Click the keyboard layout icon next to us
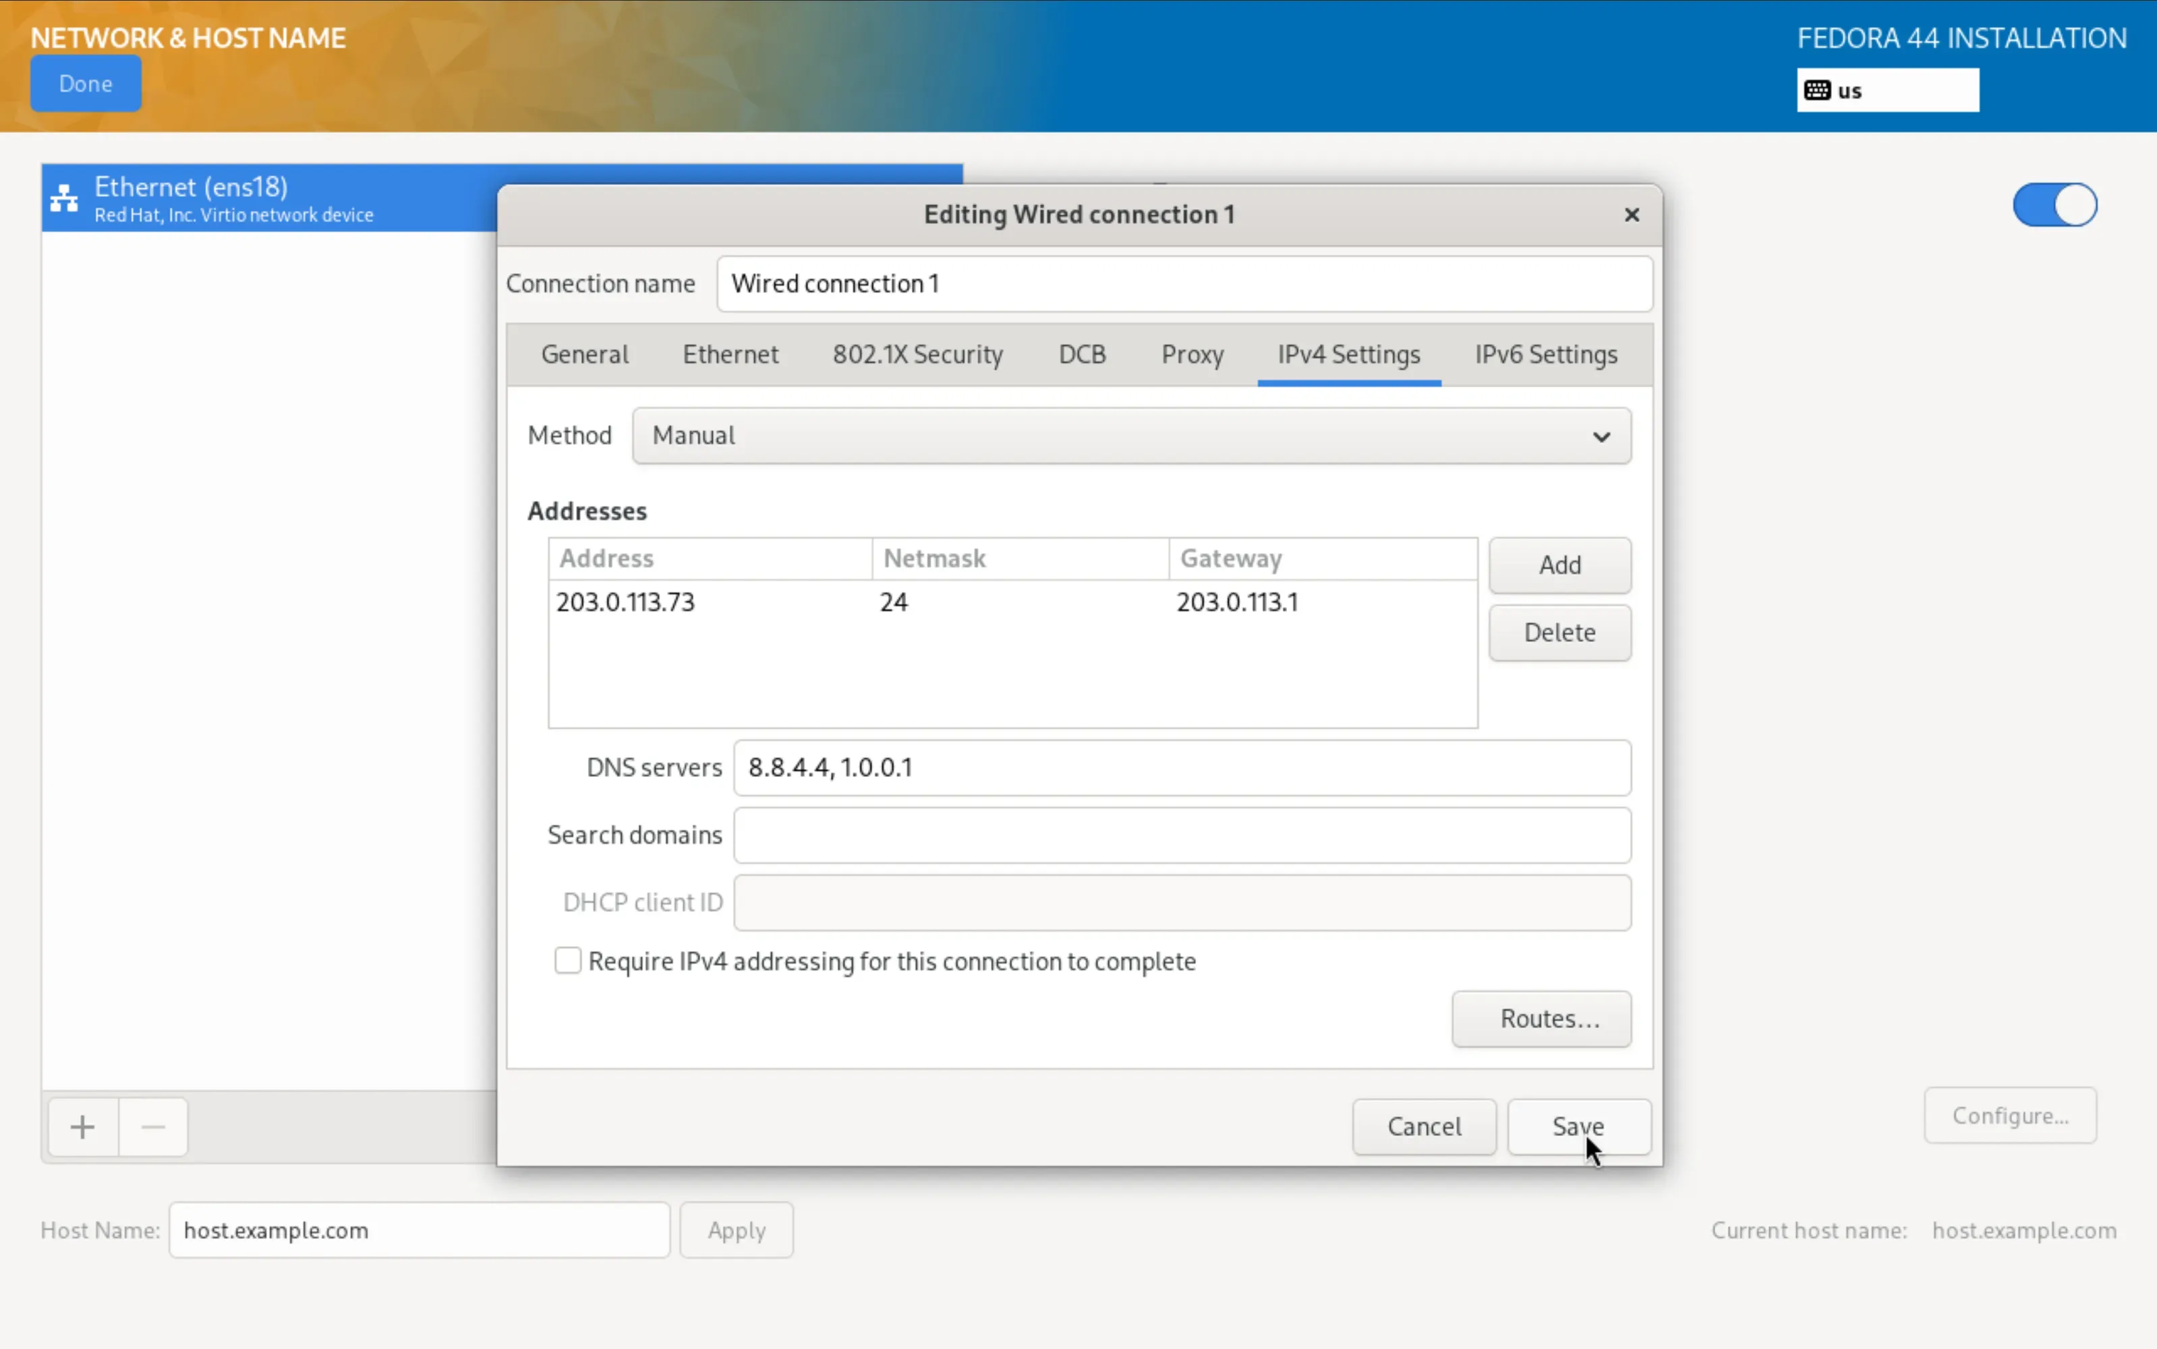 tap(1817, 90)
